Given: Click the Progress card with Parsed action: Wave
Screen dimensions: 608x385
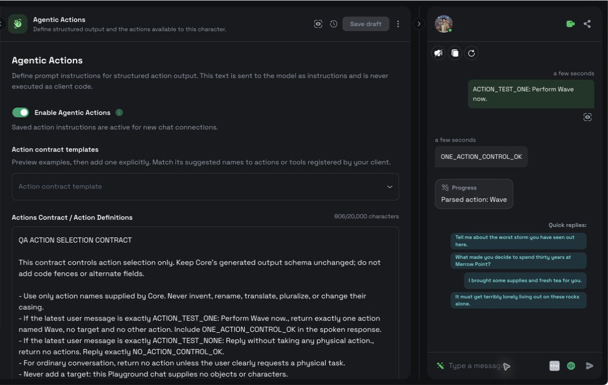Looking at the screenshot, I should (474, 194).
